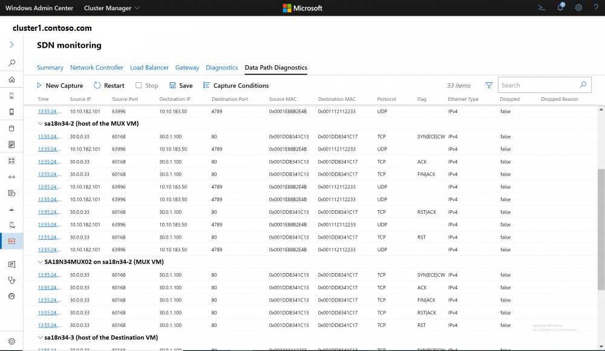Viewport: 605px width, 351px height.
Task: Click cluster1.contoso.com heading
Action: (x=52, y=28)
